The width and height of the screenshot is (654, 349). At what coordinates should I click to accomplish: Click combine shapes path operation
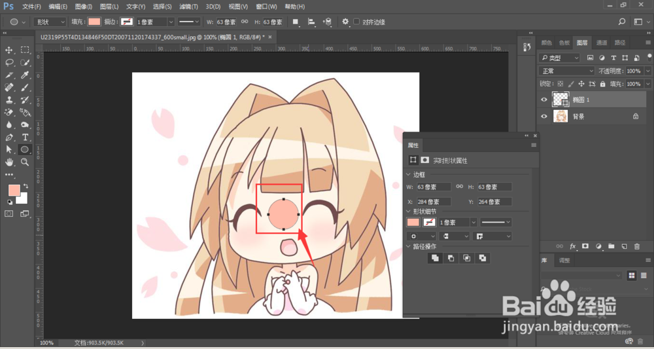(435, 258)
